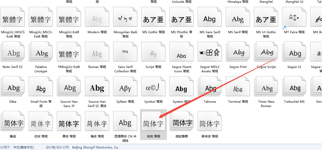Click the Script 常规 font icon
This screenshot has width=322, height=150.
pos(154,52)
